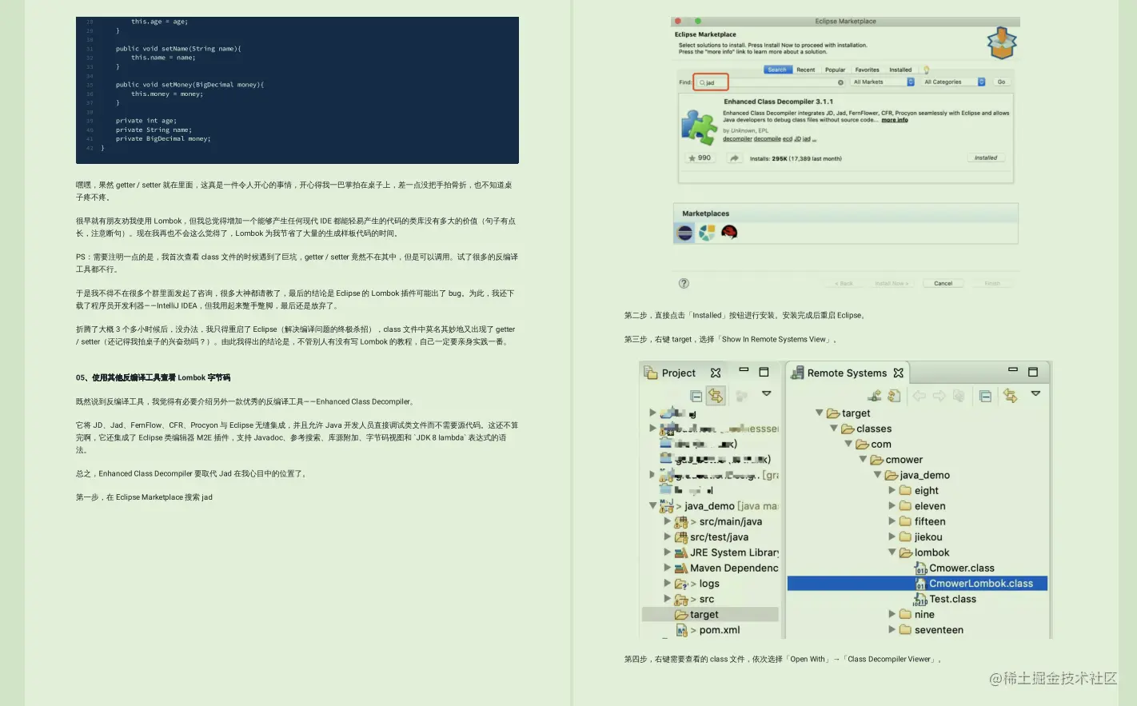This screenshot has width=1137, height=706.
Task: Expand the fifteen folder
Action: point(892,521)
